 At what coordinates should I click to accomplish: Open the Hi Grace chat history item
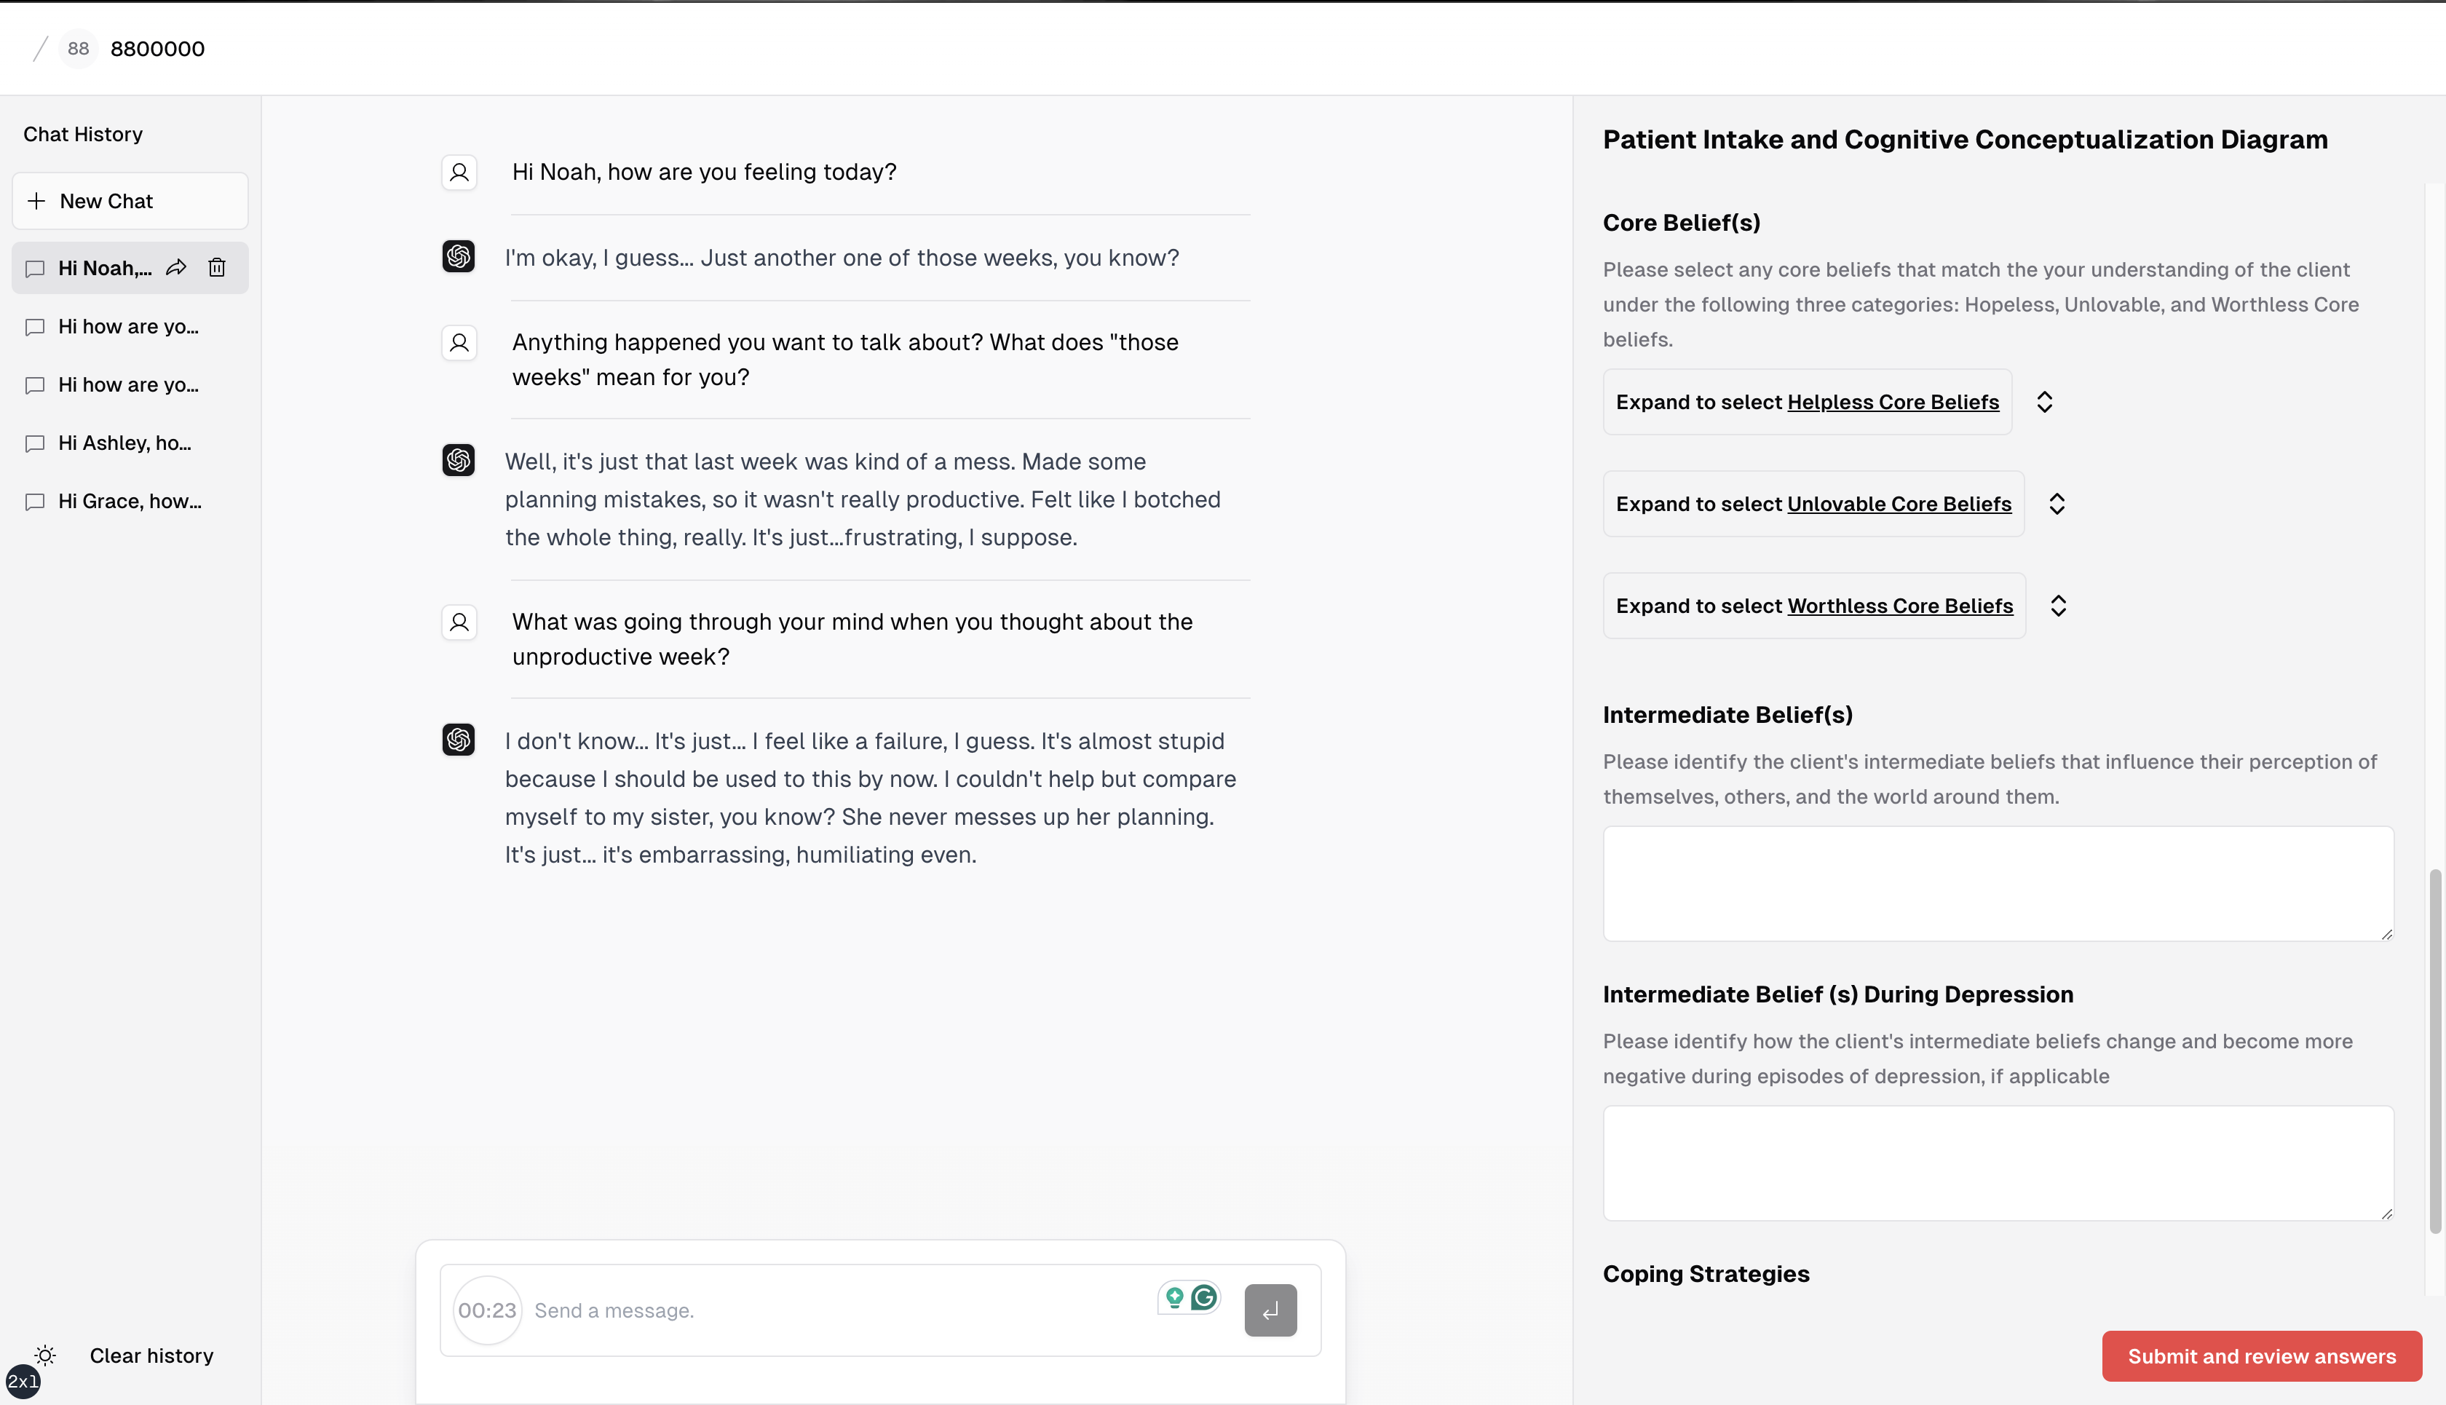tap(130, 501)
